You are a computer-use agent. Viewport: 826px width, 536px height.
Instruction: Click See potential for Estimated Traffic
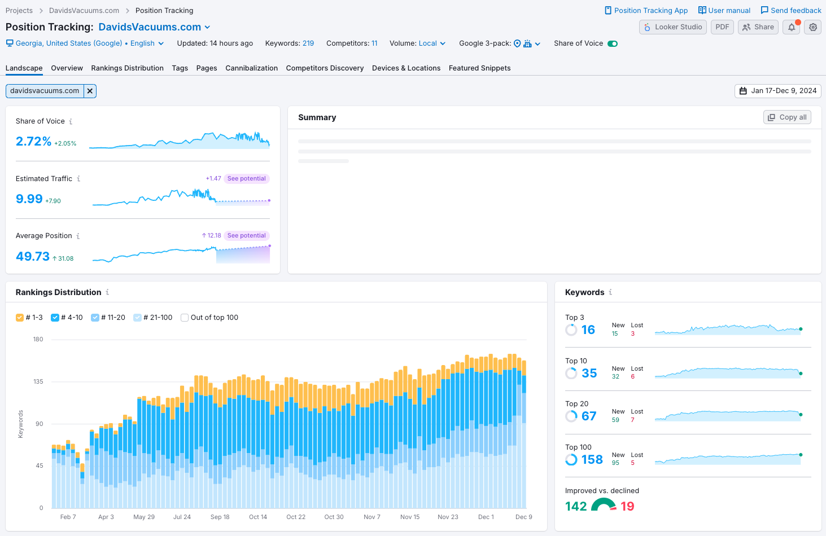click(246, 178)
